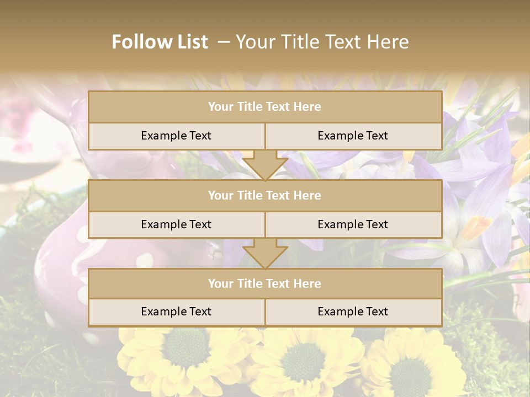The image size is (530, 397).
Task: Click right Example Text cell in first block
Action: 353,136
